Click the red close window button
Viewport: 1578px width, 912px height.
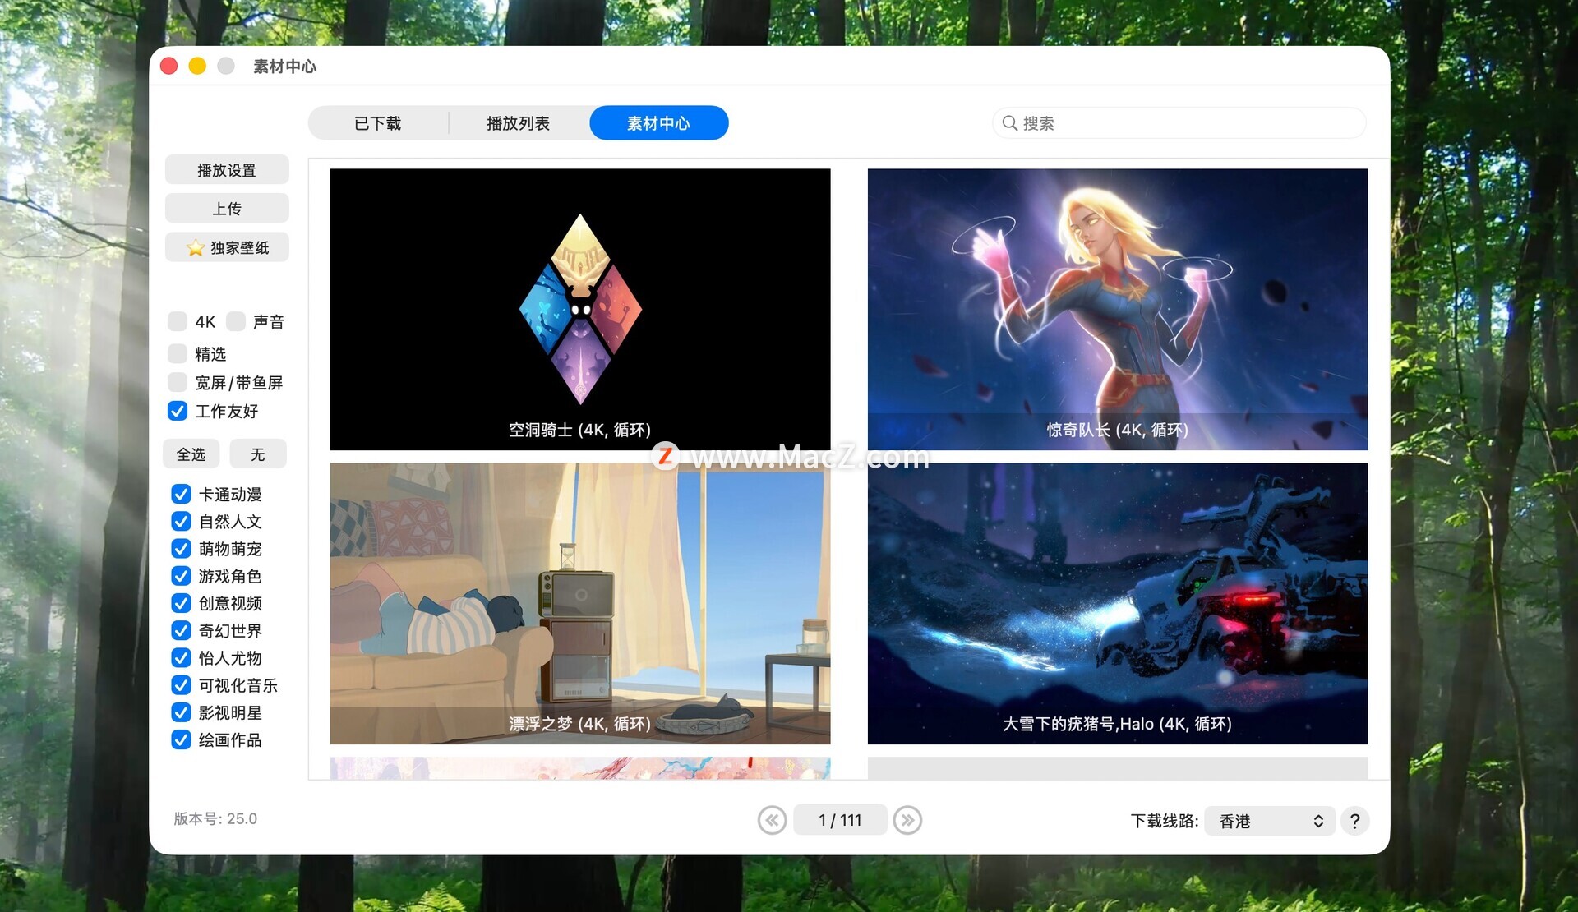[169, 66]
